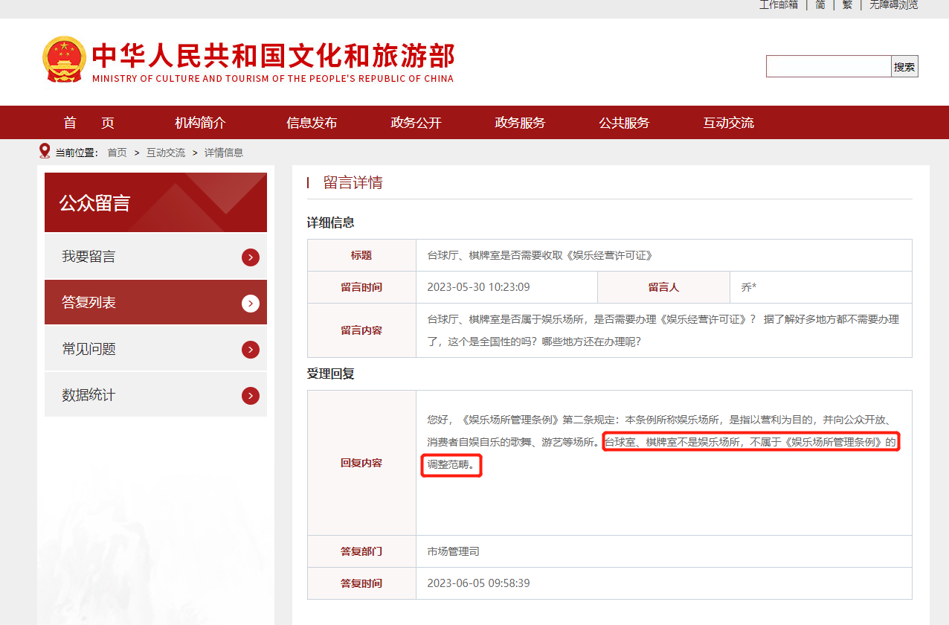Click the arrow icon on 数据统计
The width and height of the screenshot is (949, 625).
[x=251, y=396]
